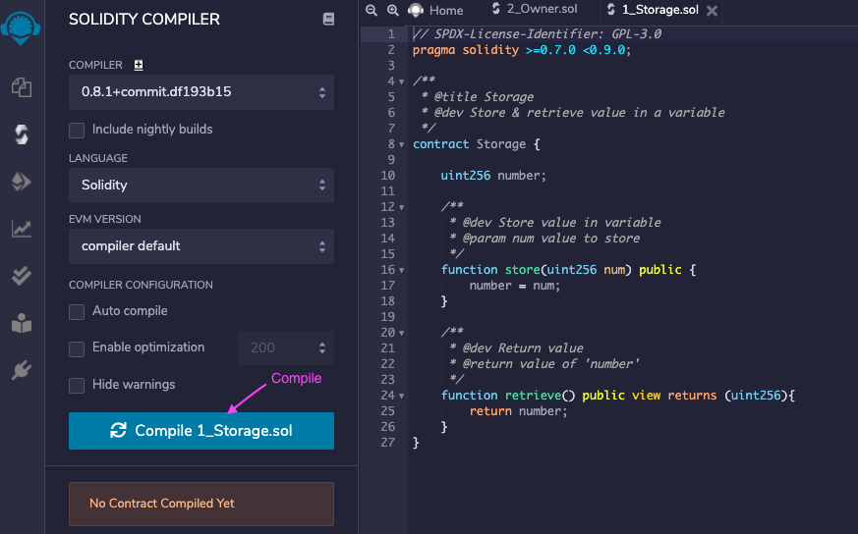Click the SOLIDITY COMPILER panel title
Image resolution: width=858 pixels, height=534 pixels.
coord(144,19)
